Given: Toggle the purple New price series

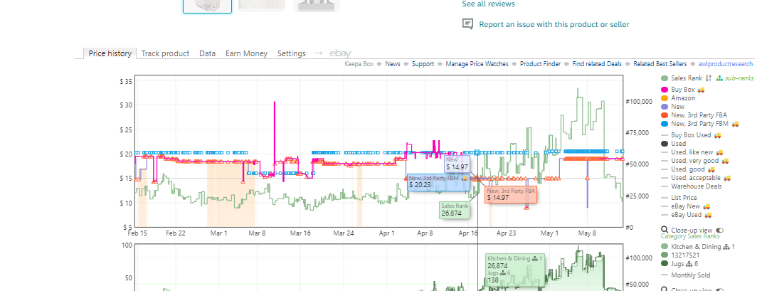Looking at the screenshot, I should point(673,107).
